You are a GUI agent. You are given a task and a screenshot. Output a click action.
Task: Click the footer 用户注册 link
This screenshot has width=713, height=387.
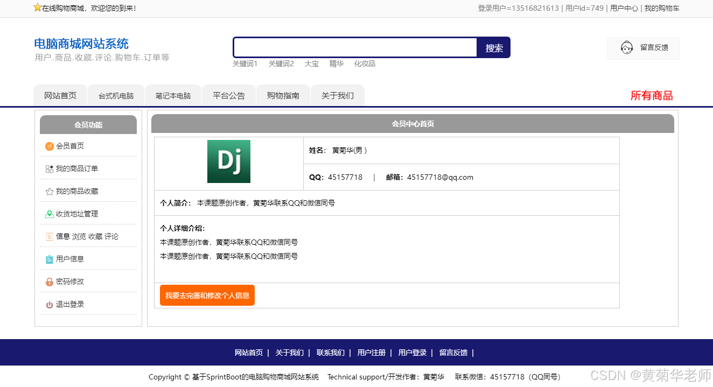click(x=372, y=353)
